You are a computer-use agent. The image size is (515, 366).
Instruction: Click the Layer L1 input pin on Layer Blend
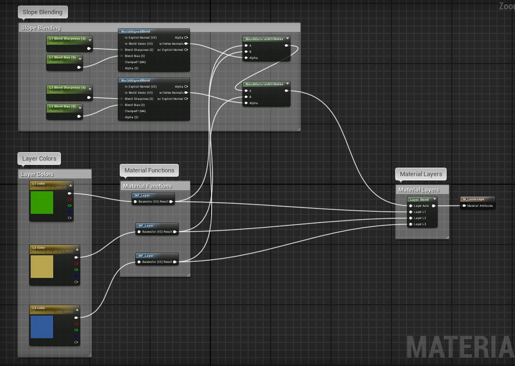click(411, 212)
